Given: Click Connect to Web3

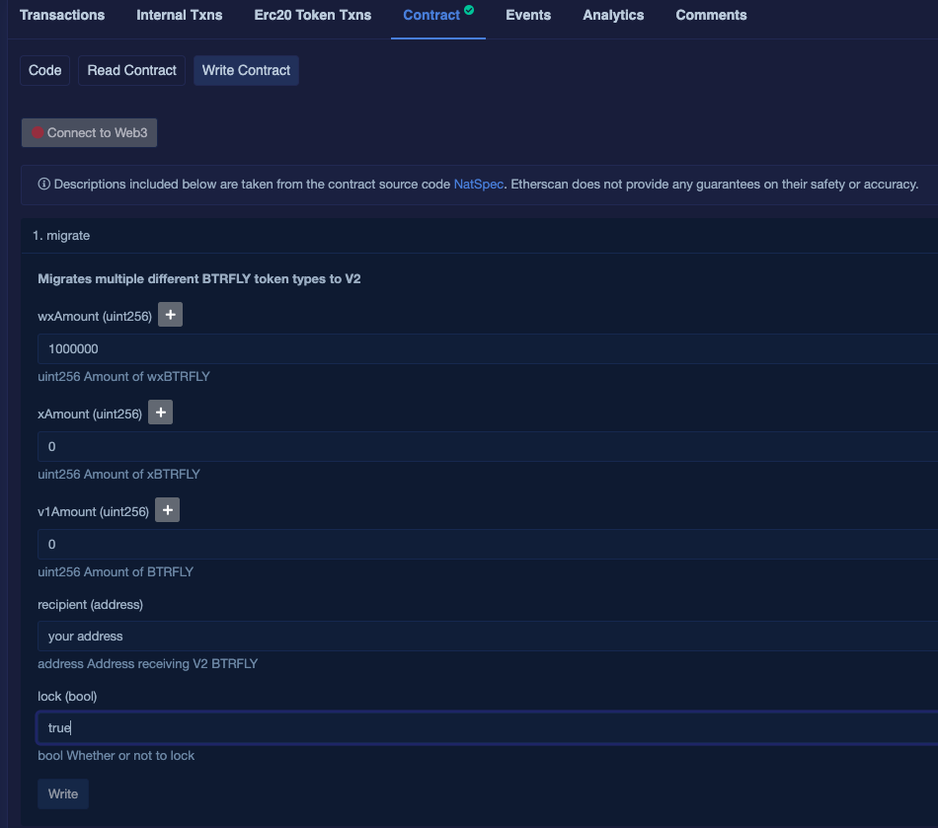Looking at the screenshot, I should point(89,132).
